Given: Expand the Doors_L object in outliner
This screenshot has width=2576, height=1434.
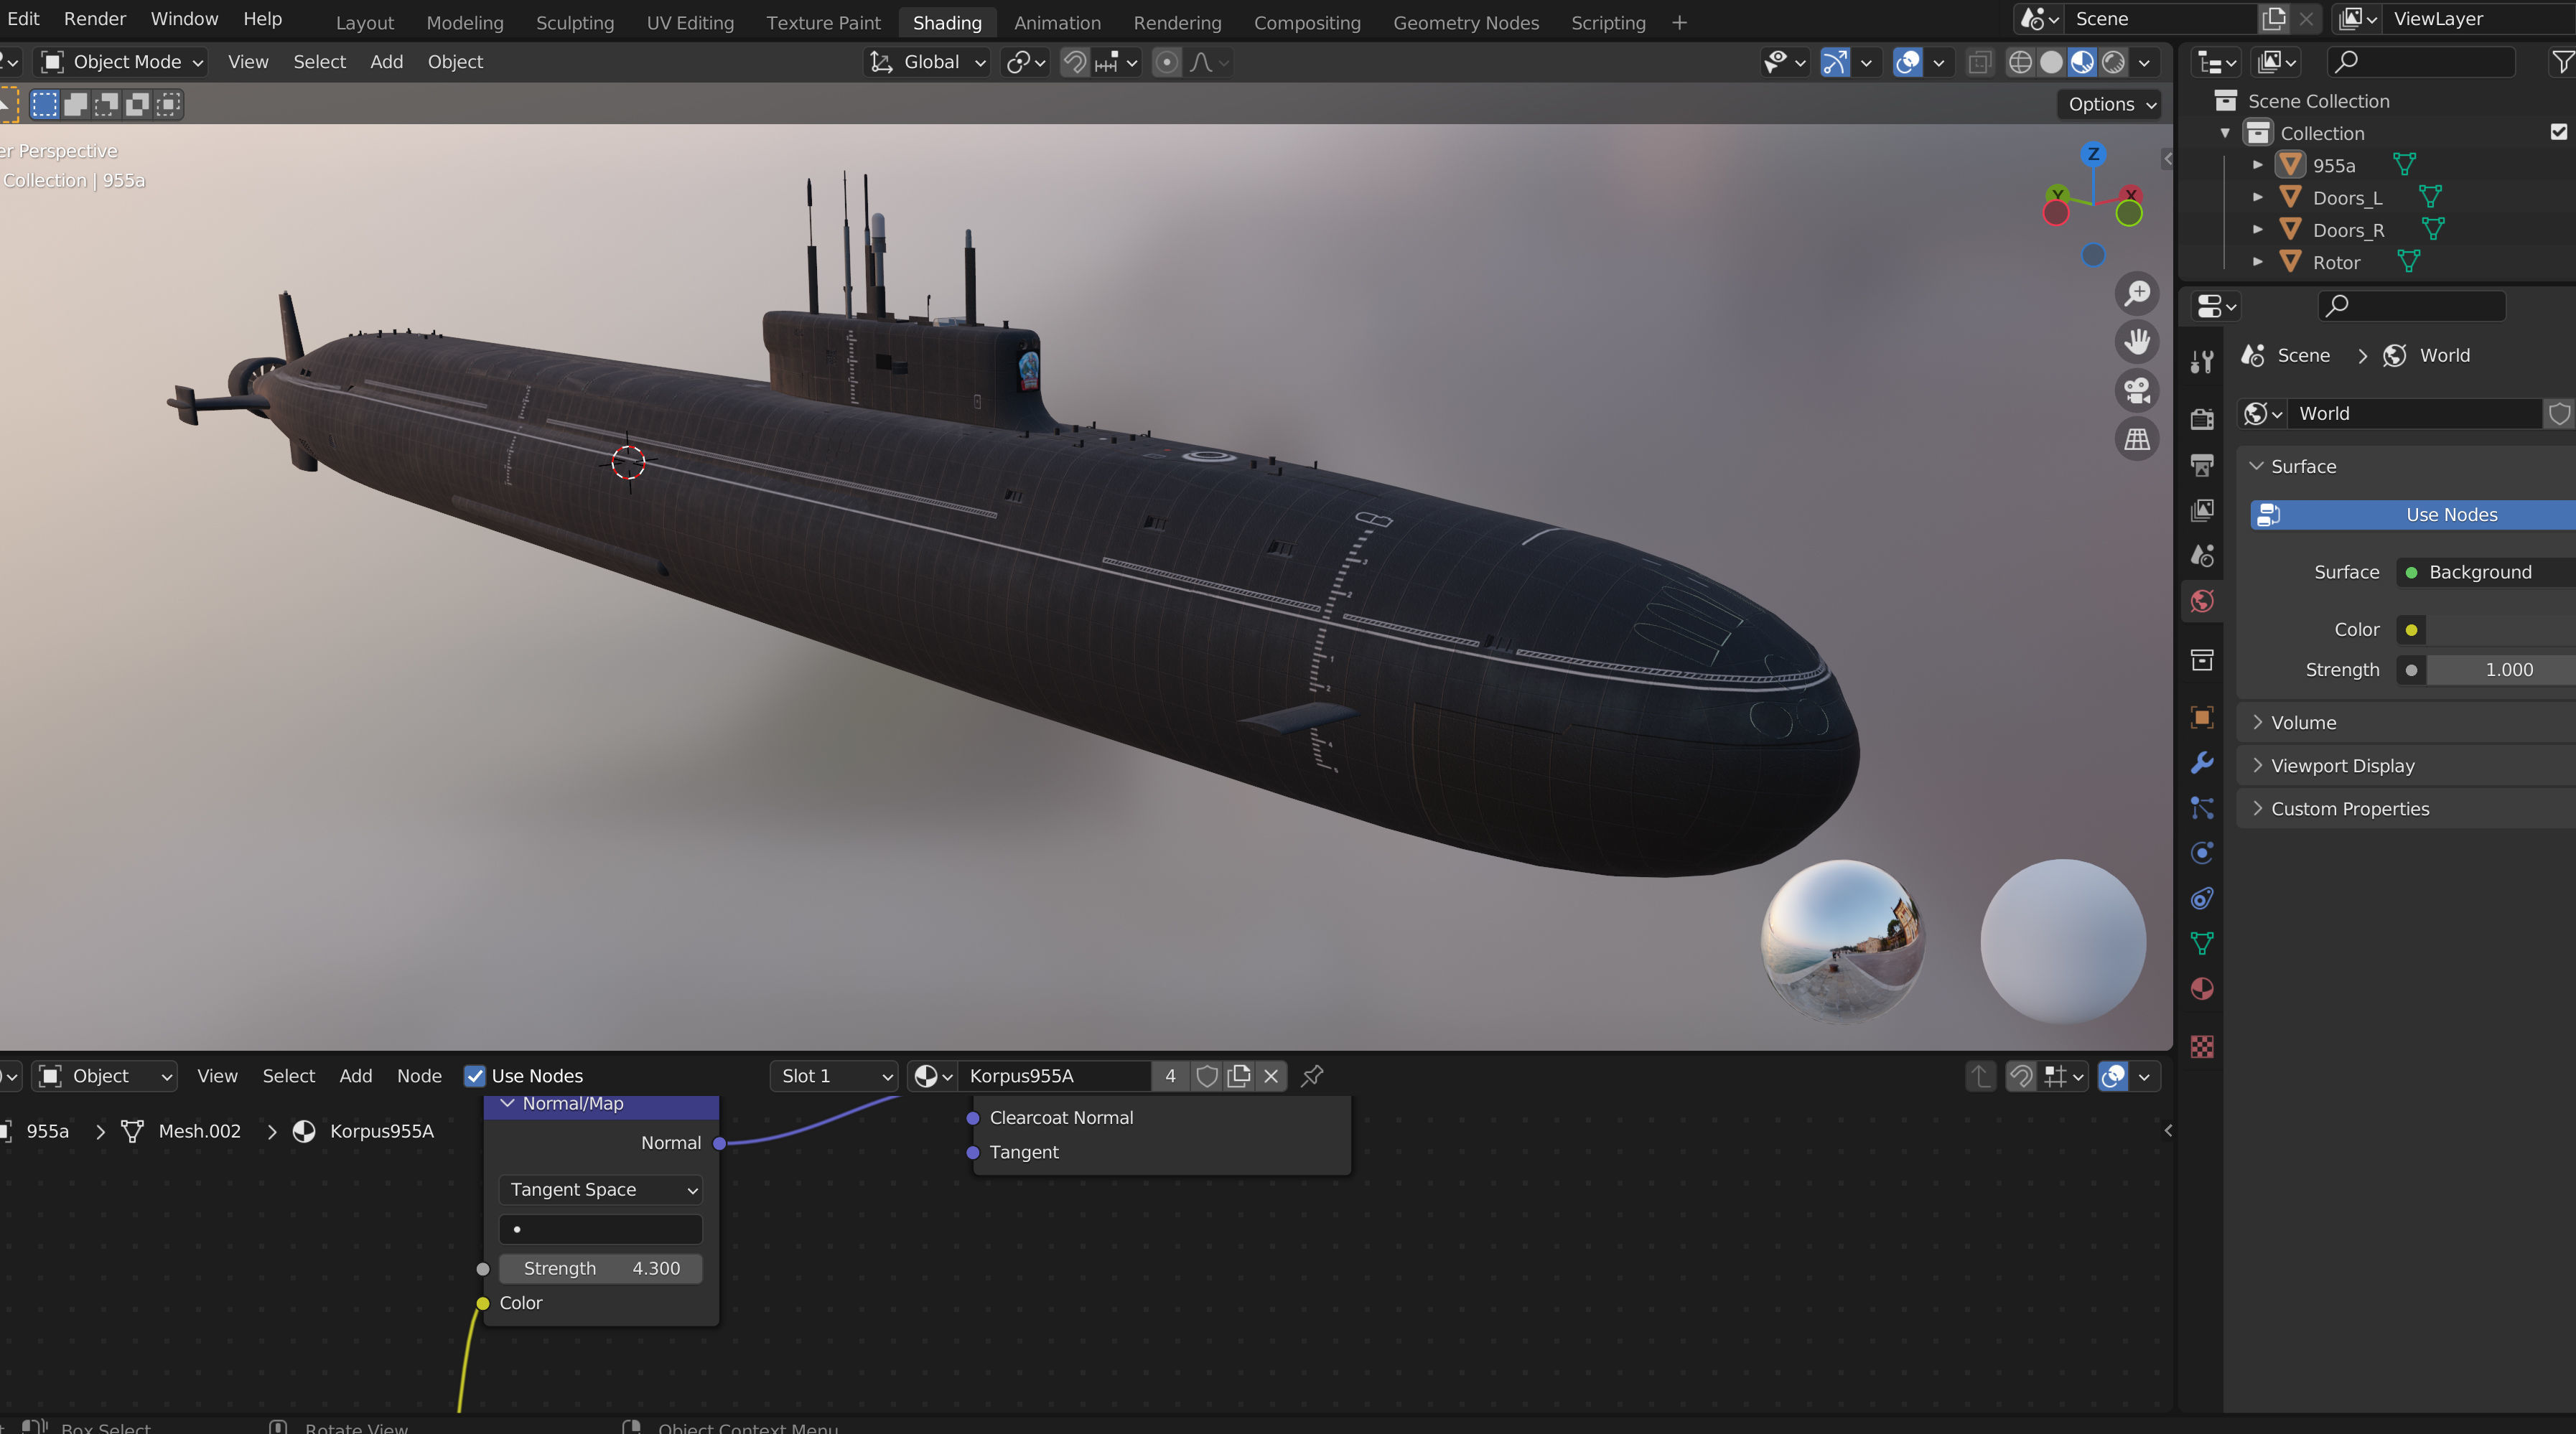Looking at the screenshot, I should pos(2257,198).
